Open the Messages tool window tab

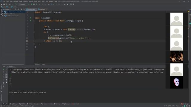pos(66,104)
